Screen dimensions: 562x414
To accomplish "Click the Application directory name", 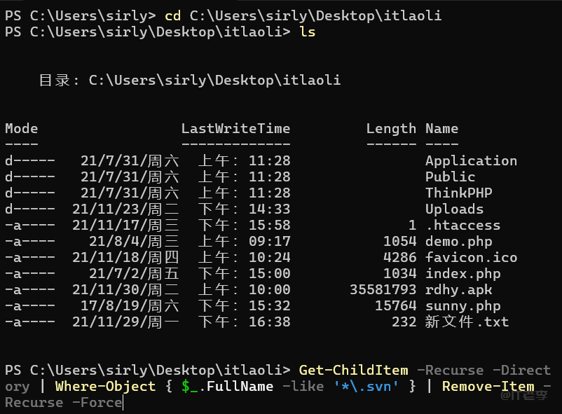I will click(x=471, y=161).
